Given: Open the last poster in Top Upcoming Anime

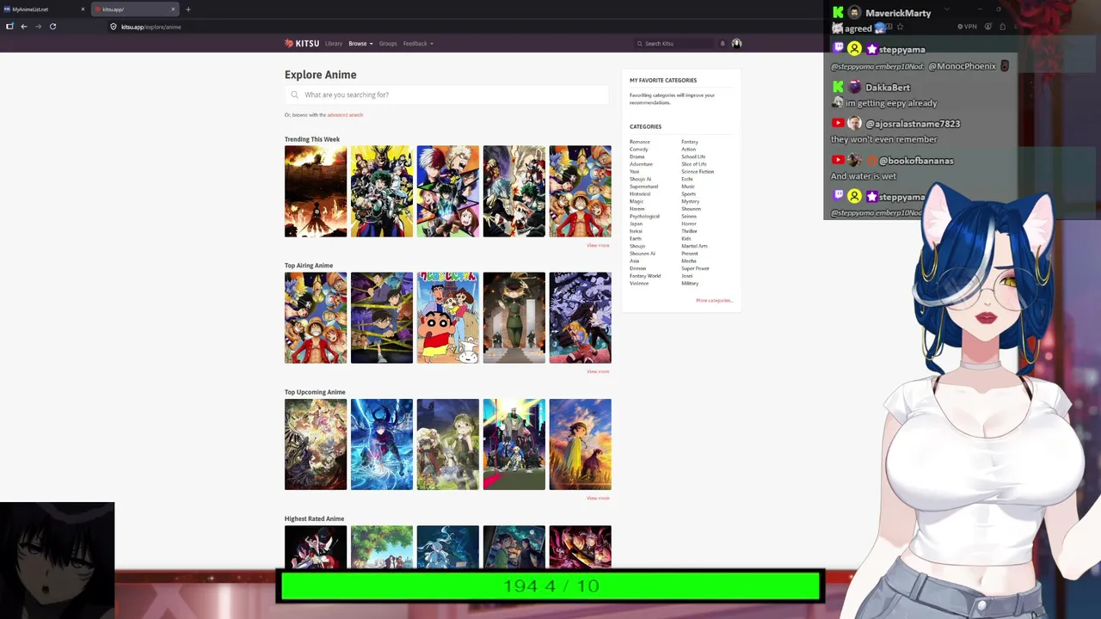Looking at the screenshot, I should pyautogui.click(x=581, y=444).
